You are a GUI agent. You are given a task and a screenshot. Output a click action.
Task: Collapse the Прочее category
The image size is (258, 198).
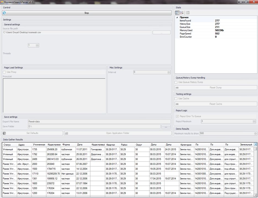(177, 17)
